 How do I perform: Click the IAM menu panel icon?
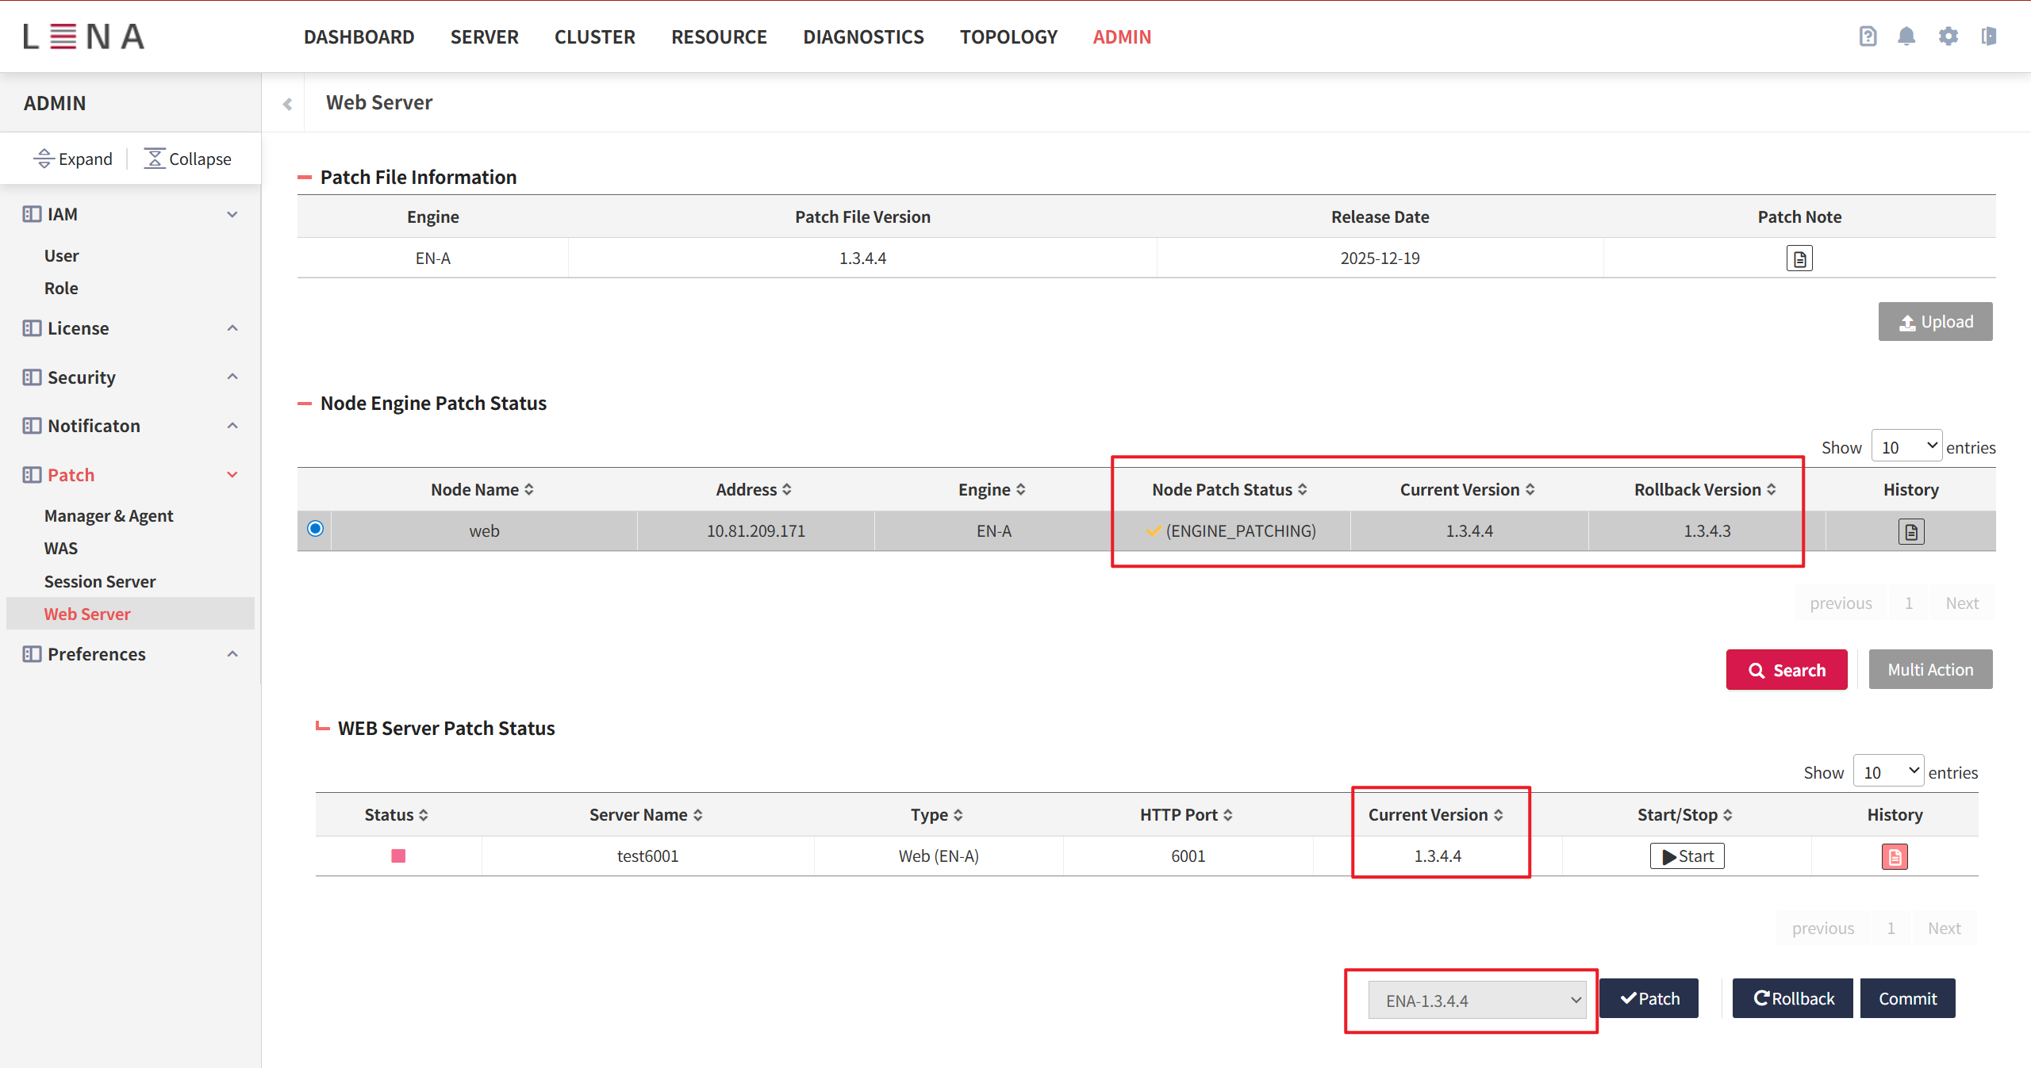(x=32, y=214)
